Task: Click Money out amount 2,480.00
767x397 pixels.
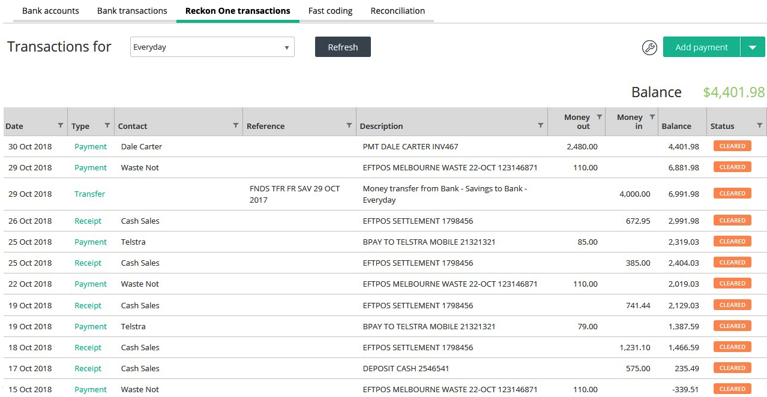Action: coord(582,146)
